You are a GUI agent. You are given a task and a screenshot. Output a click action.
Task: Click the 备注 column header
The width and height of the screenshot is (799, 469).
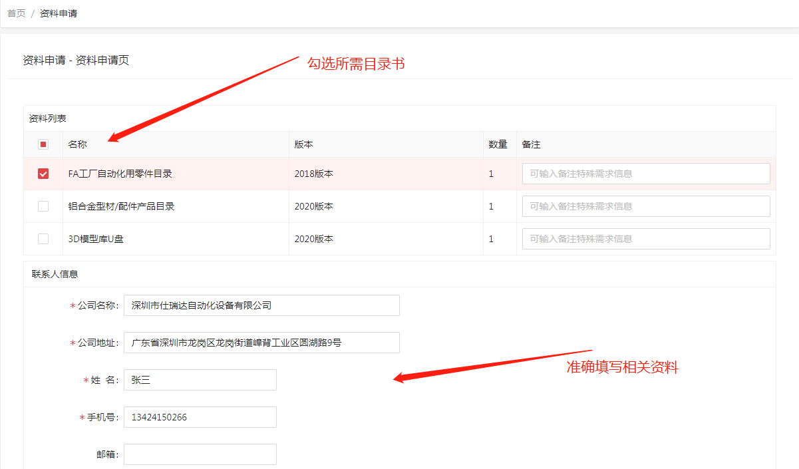point(531,144)
